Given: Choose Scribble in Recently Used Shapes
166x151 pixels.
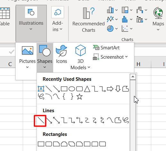Looking at the screenshot, I should pyautogui.click(x=41, y=97).
